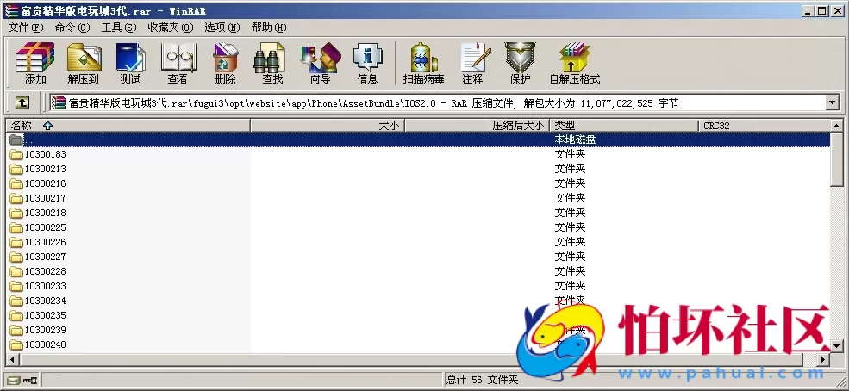Screen dimensions: 849x391
Task: Open the 收藏夹(O) menu
Action: pos(171,28)
